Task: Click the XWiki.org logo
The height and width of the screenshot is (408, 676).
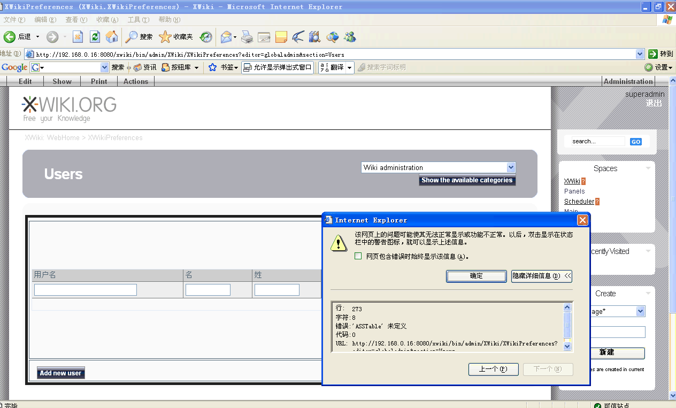Action: point(69,109)
